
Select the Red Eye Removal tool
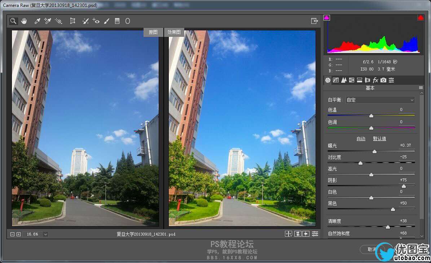click(x=96, y=21)
